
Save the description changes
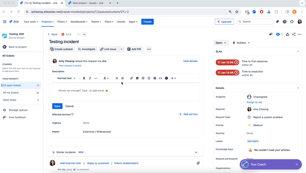tap(57, 106)
